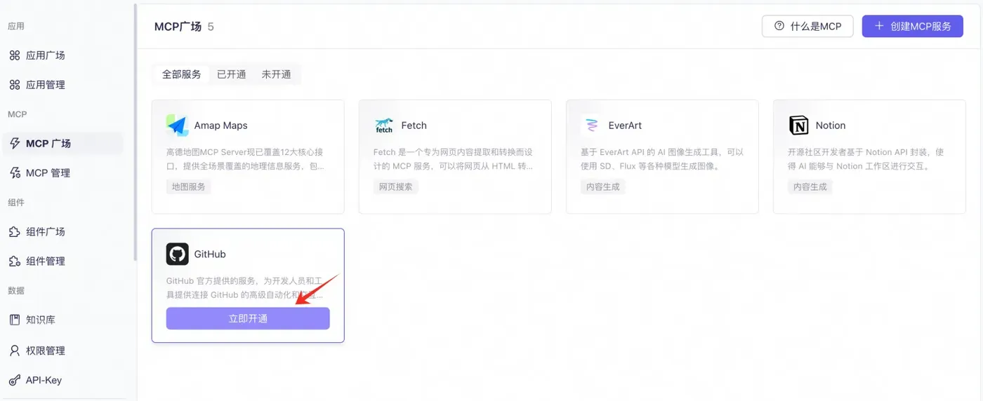This screenshot has width=983, height=401.
Task: Click the 网页搜索 tag on Fetch
Action: tap(397, 187)
